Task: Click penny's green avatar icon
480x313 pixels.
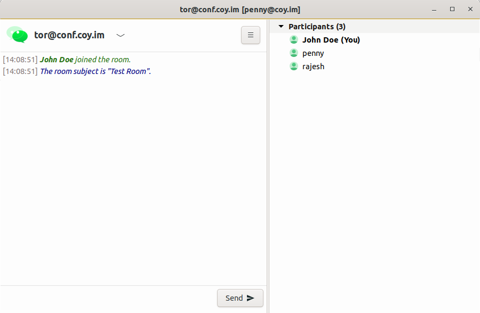Action: pos(293,53)
